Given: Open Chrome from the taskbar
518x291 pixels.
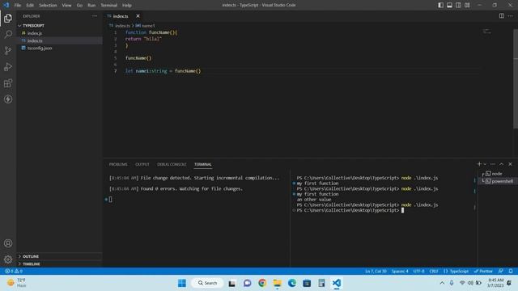Looking at the screenshot, I should coord(262,283).
